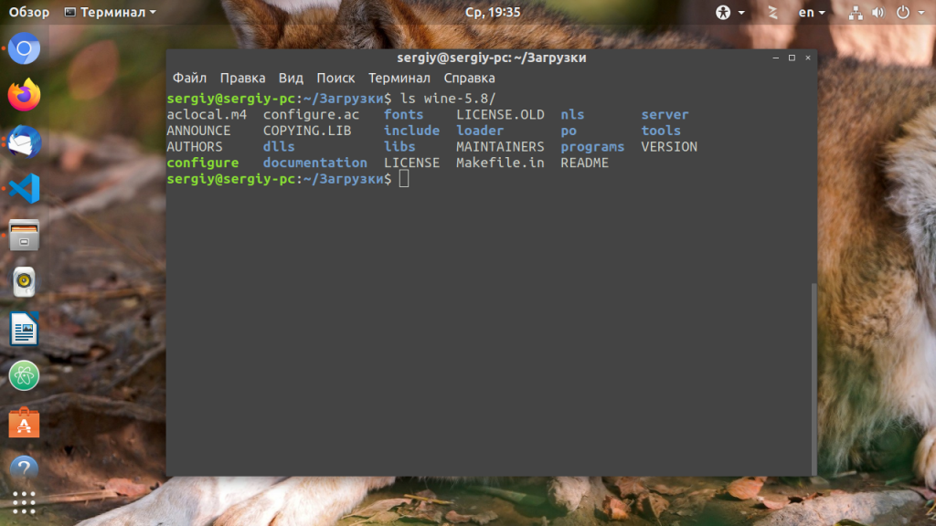Launch Visual Studio Code from the dock
This screenshot has width=936, height=526.
(22, 187)
